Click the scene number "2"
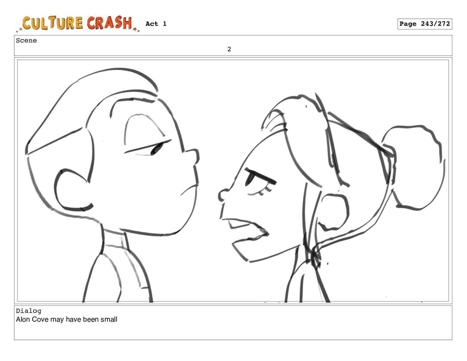 click(x=229, y=49)
